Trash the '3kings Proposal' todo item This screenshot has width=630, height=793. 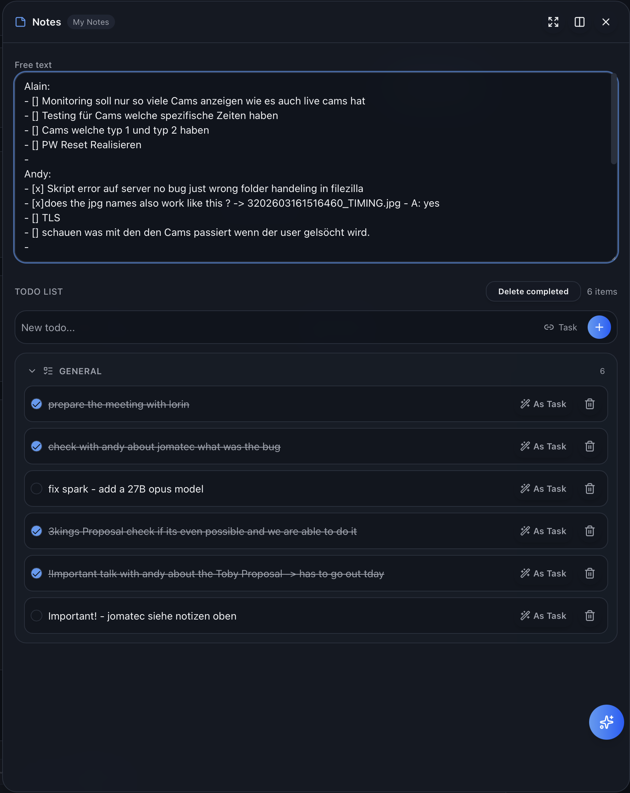pyautogui.click(x=589, y=531)
